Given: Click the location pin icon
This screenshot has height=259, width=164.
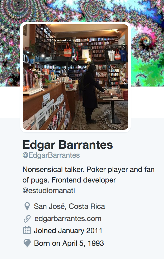Looking at the screenshot, I should [x=27, y=206].
